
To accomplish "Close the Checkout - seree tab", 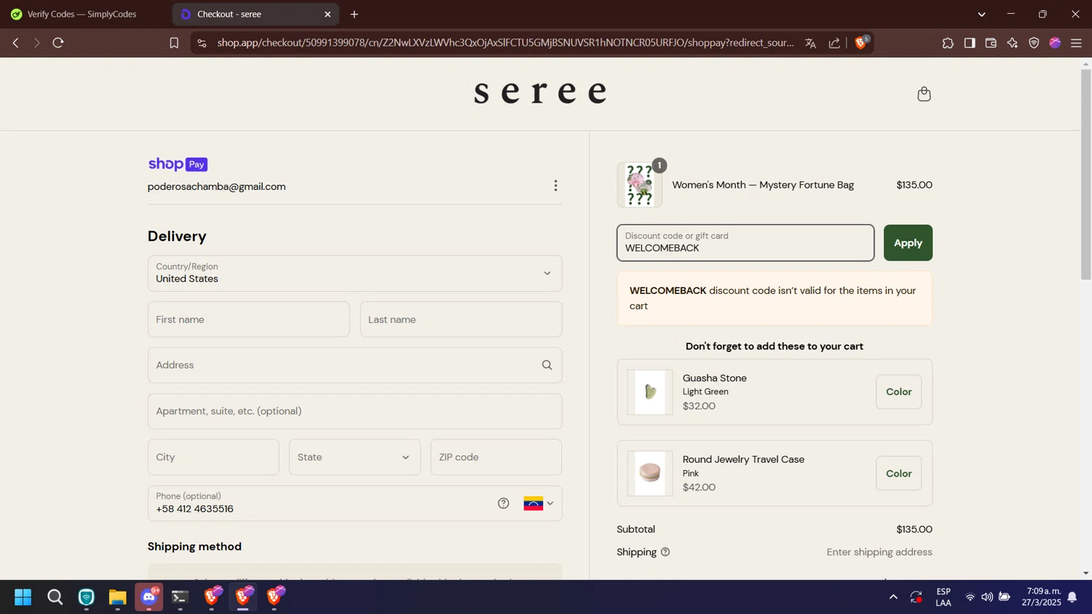I will 328,15.
